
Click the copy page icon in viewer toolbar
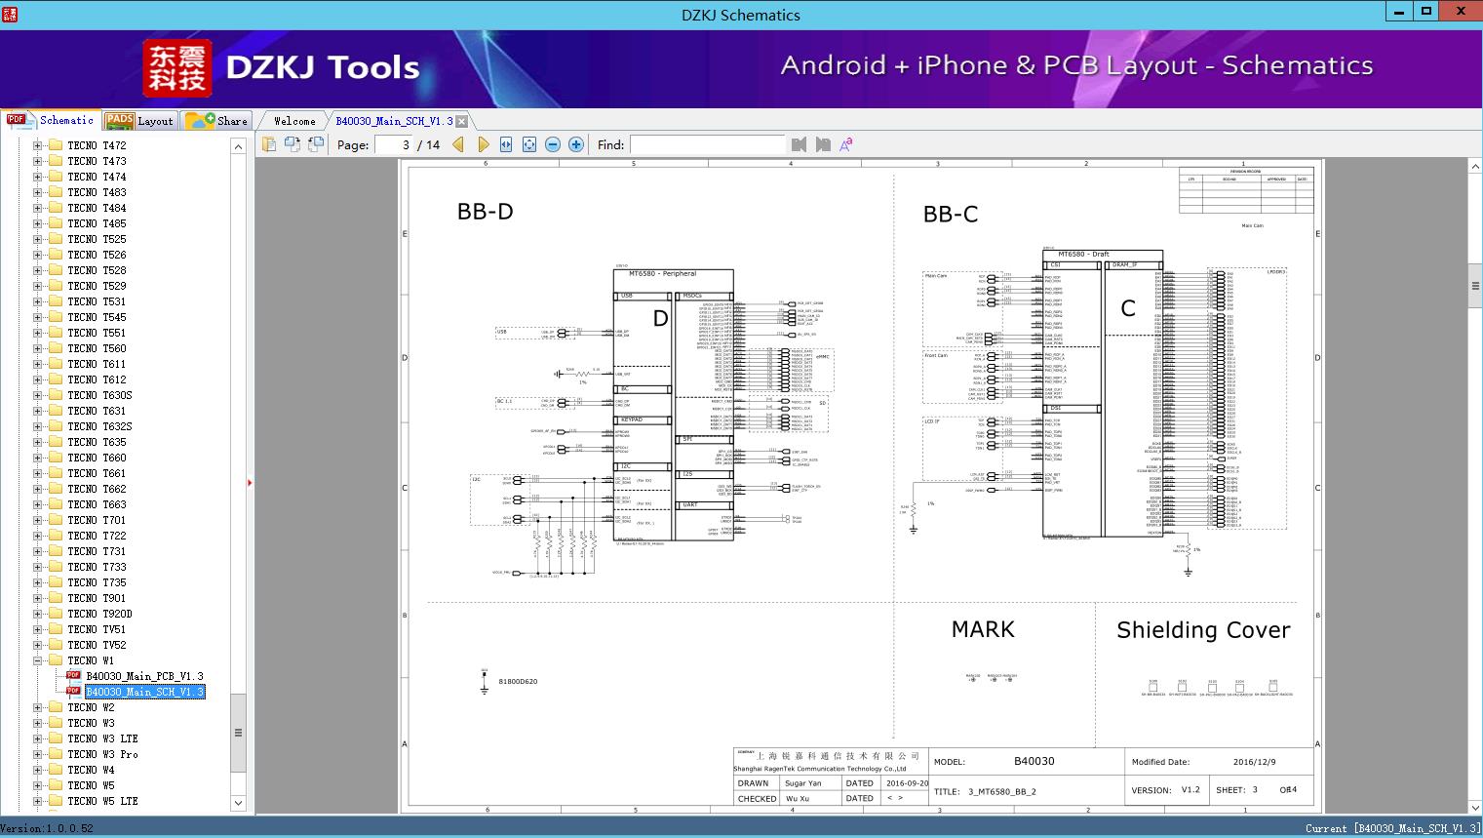point(269,144)
